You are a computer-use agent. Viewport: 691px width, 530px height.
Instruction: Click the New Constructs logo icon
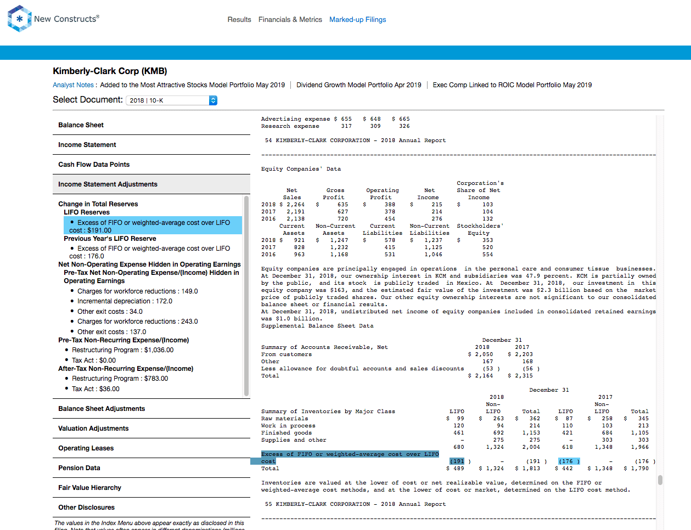click(x=19, y=19)
